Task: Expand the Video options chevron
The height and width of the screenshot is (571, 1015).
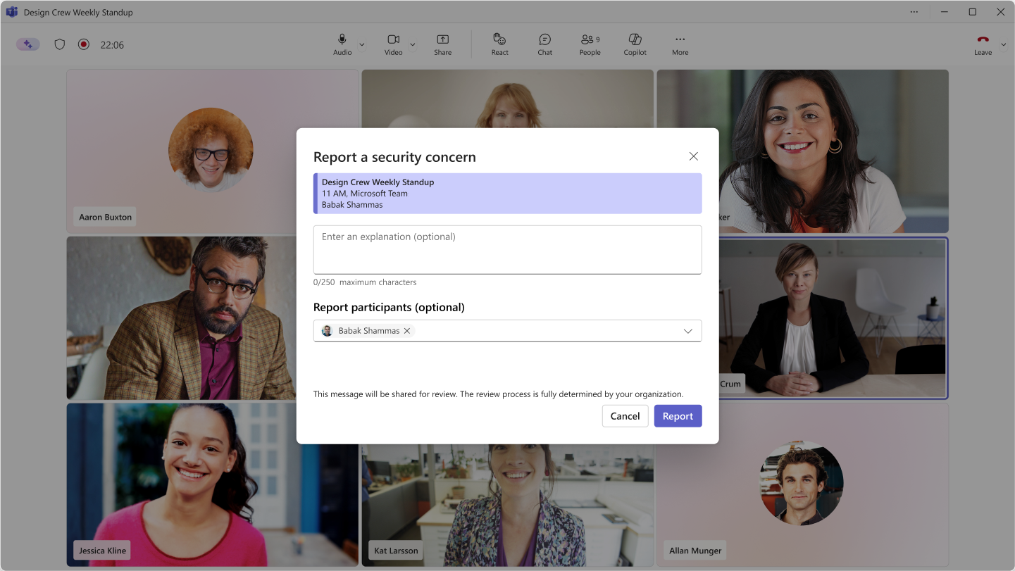Action: coord(413,44)
